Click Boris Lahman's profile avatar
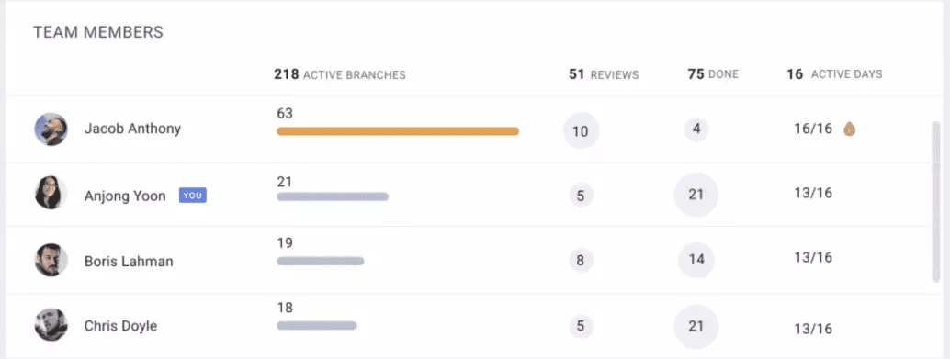Viewport: 950px width, 359px height. tap(51, 261)
